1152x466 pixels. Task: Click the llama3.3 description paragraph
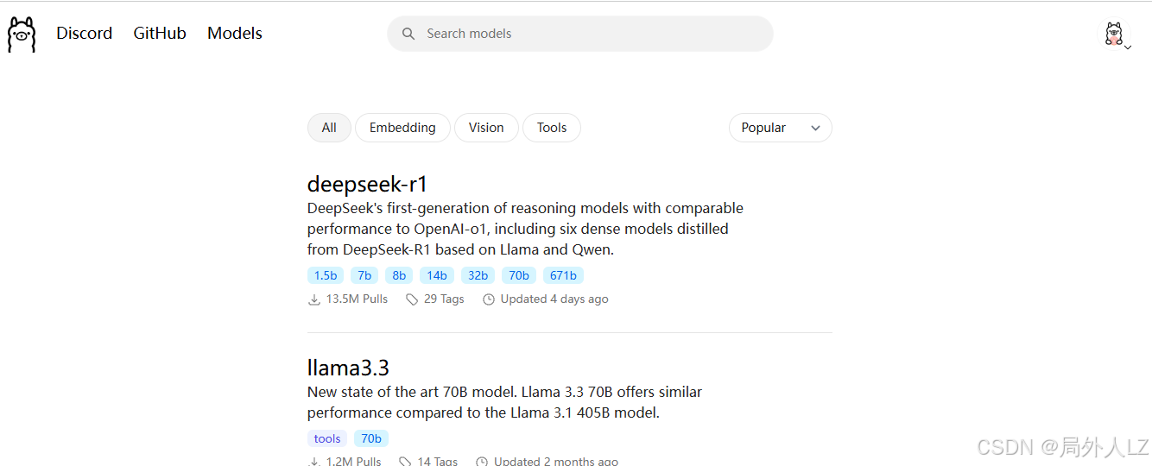tap(504, 402)
